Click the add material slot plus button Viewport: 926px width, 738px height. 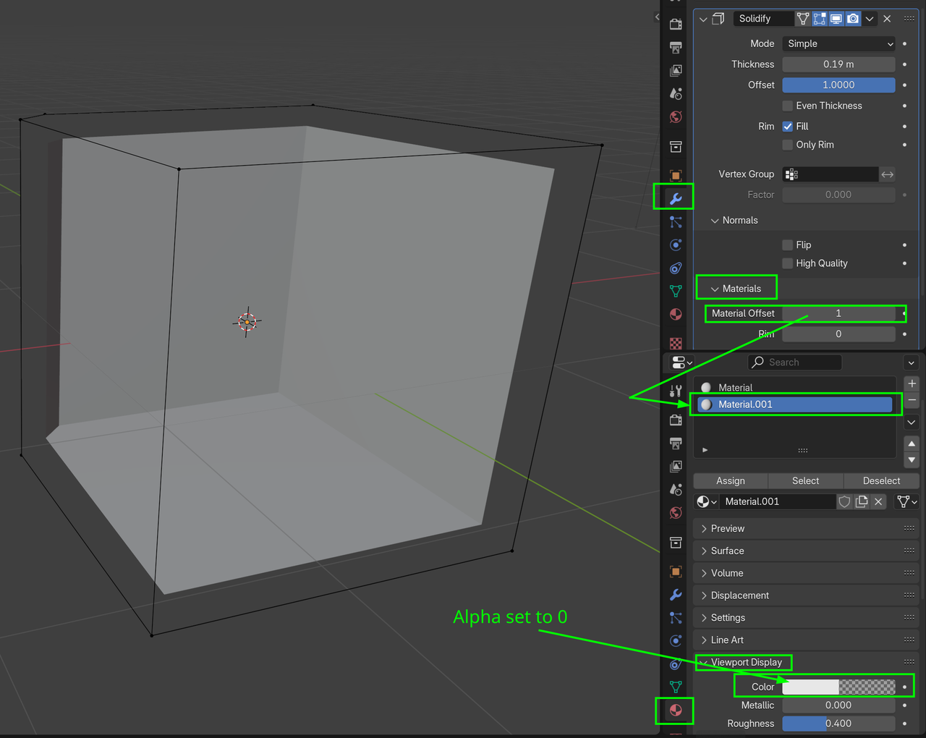[912, 383]
